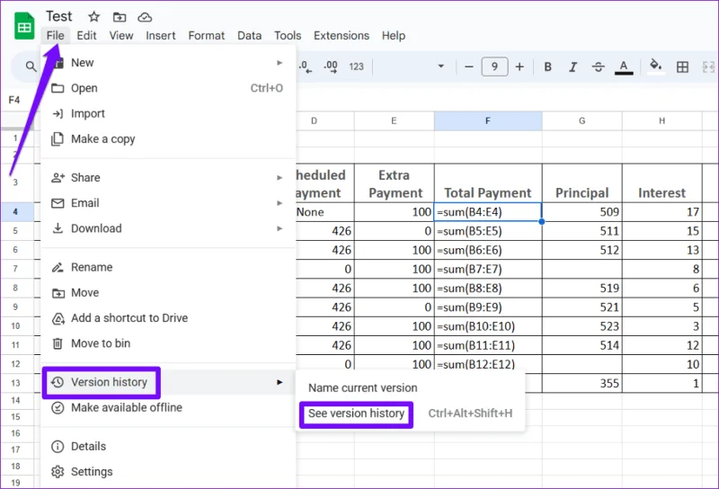Open the Tools menu

click(x=288, y=35)
